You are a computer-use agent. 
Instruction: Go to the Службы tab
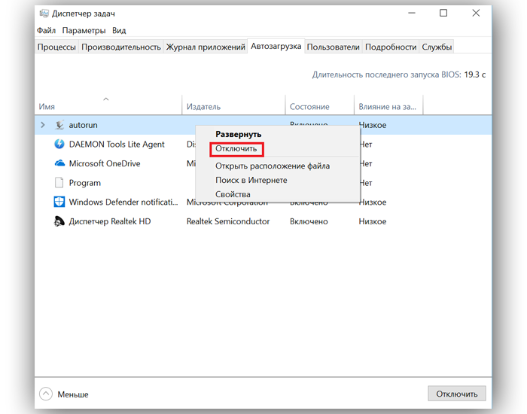click(437, 47)
